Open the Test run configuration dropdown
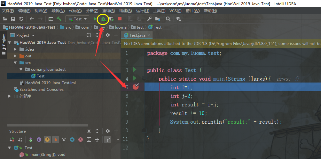This screenshot has width=321, height=159. point(77,19)
